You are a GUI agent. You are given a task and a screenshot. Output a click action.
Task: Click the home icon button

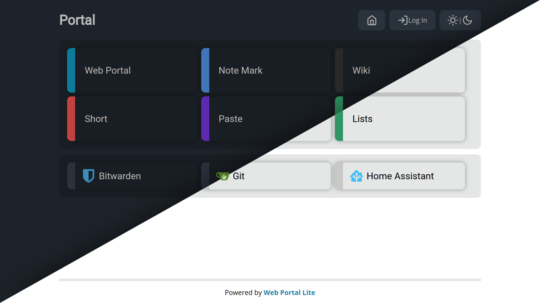click(372, 20)
